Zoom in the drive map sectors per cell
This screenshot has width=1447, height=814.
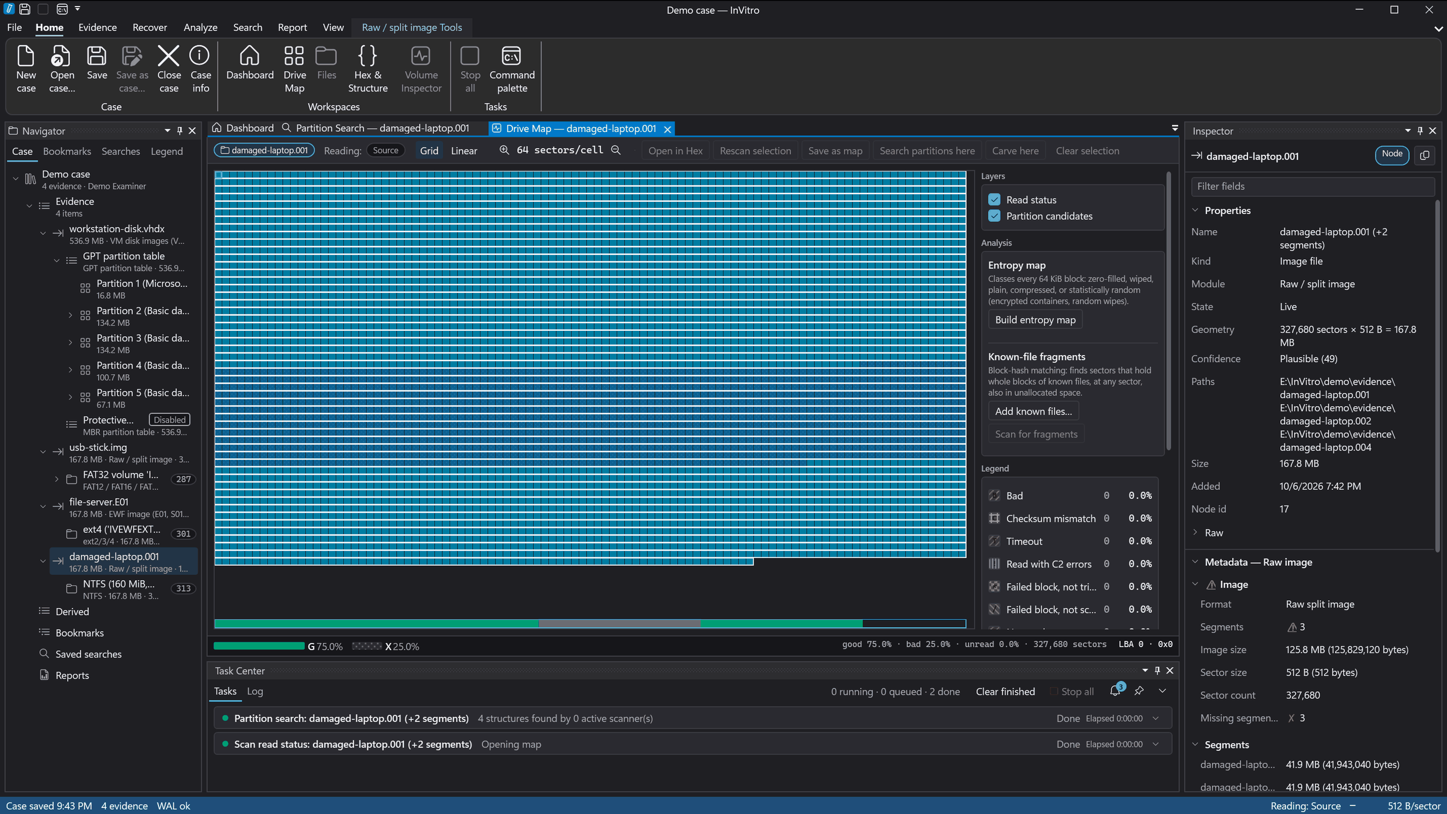click(504, 150)
